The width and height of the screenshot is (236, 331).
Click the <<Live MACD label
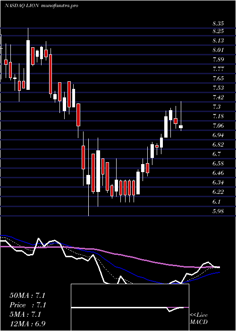(x=199, y=319)
